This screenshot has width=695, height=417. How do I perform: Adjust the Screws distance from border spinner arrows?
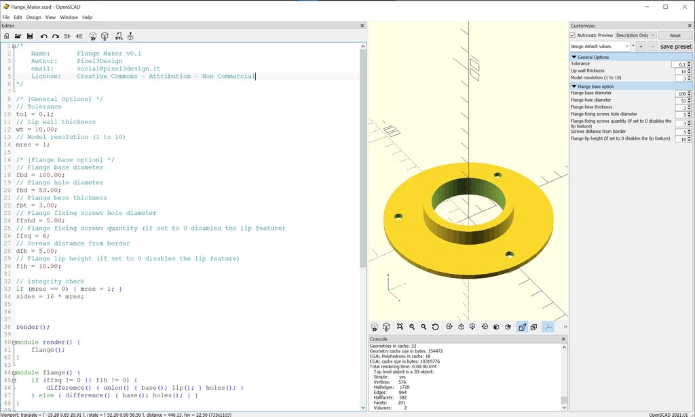(690, 132)
